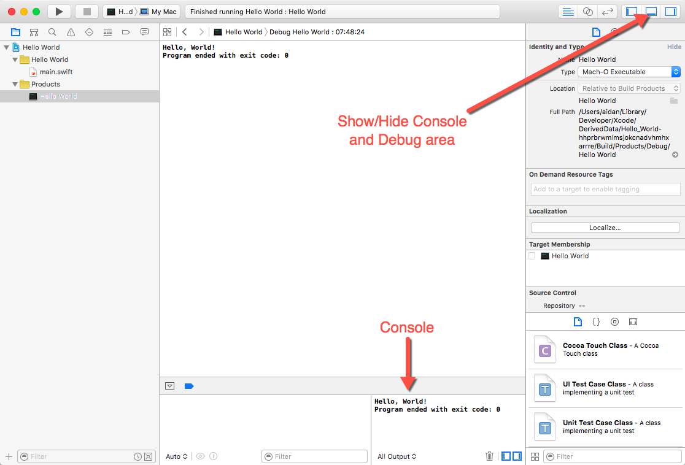
Task: Click Debug Hello World in jump bar
Action: click(317, 32)
